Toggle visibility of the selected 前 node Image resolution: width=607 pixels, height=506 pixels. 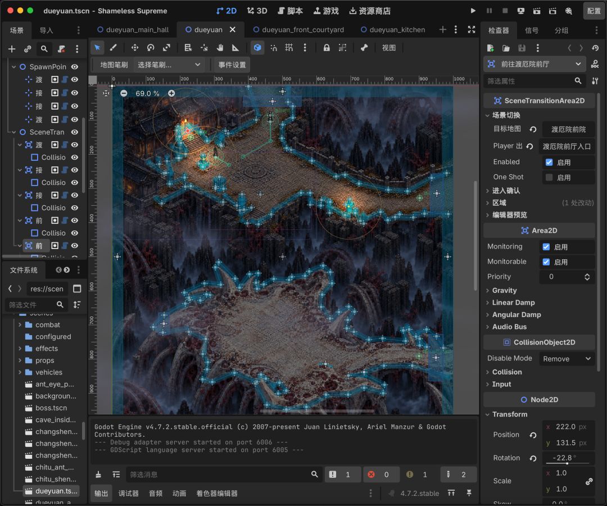point(75,246)
